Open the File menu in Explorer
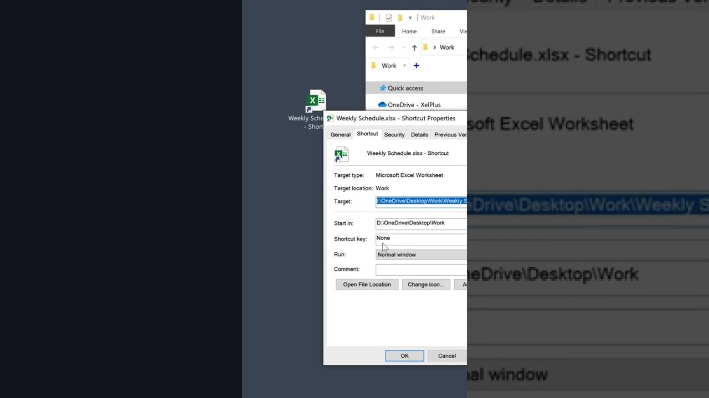Viewport: 709px width, 398px height. coord(380,32)
